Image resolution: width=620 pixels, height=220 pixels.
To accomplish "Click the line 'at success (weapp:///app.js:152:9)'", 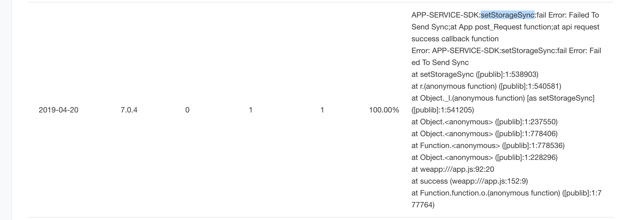I will (x=470, y=181).
